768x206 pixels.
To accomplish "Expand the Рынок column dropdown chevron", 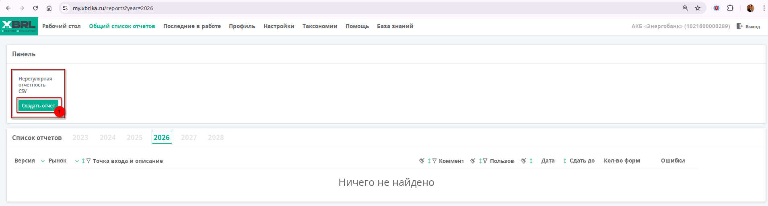I will click(x=77, y=161).
